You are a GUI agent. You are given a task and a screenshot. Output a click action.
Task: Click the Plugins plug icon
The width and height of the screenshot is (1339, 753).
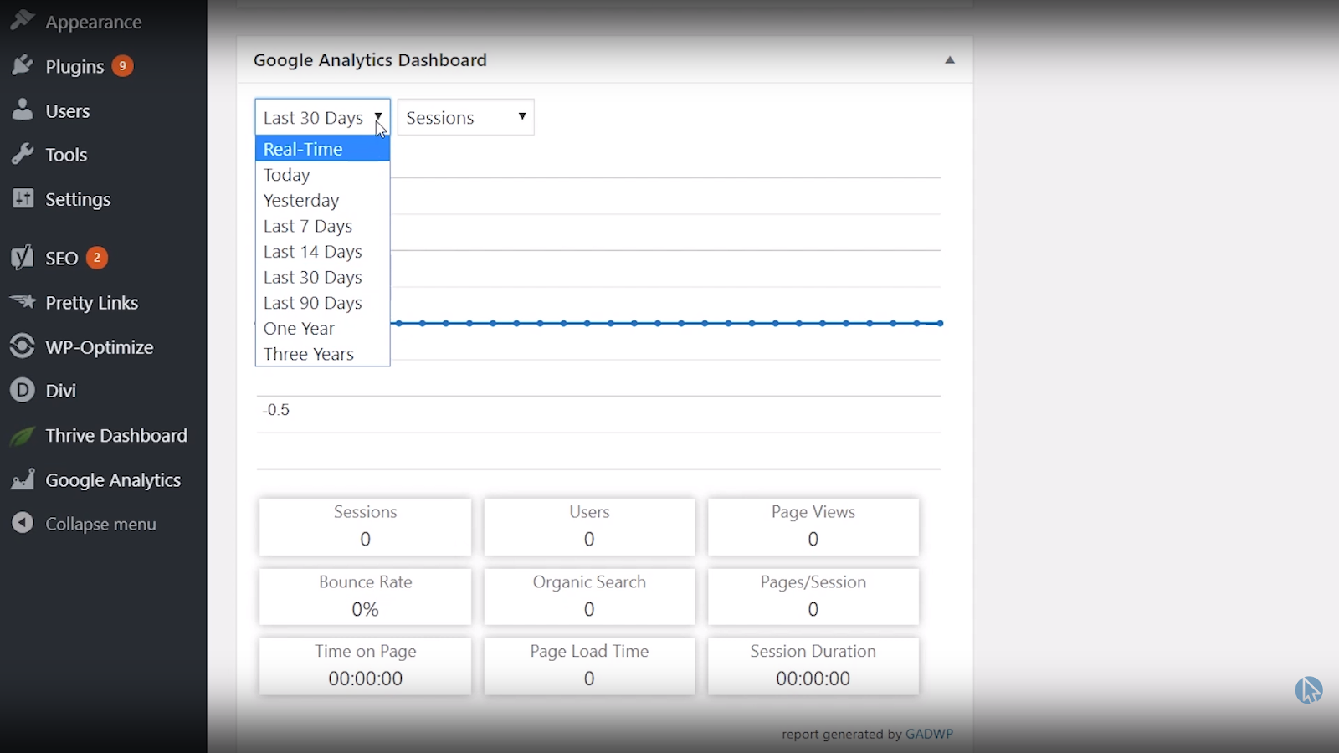tap(23, 65)
